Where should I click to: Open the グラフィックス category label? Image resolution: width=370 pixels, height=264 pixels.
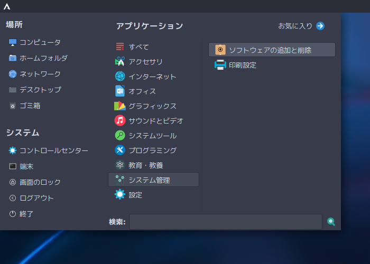click(x=152, y=106)
